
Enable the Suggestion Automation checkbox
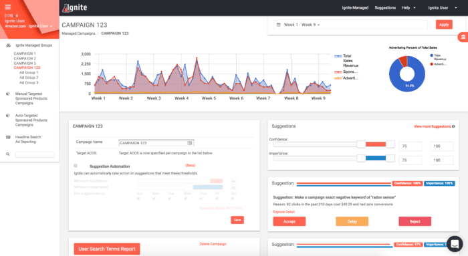pyautogui.click(x=76, y=166)
